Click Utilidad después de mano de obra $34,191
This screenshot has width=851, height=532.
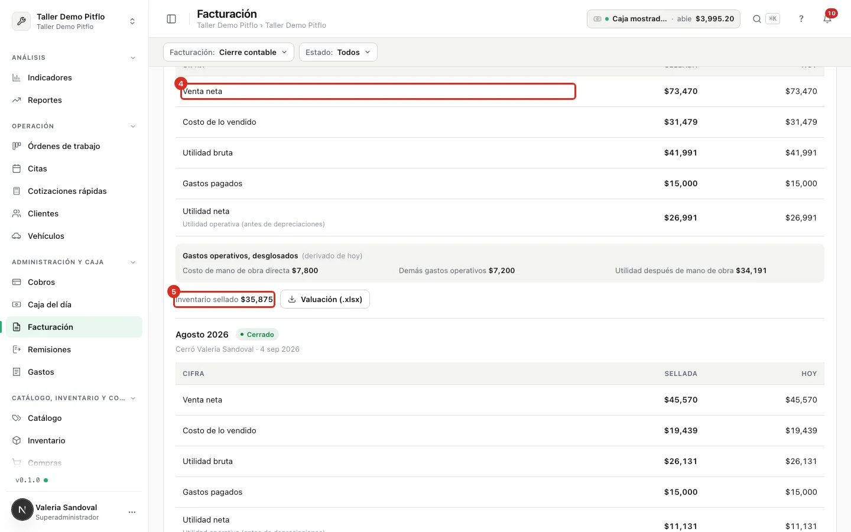tap(691, 271)
